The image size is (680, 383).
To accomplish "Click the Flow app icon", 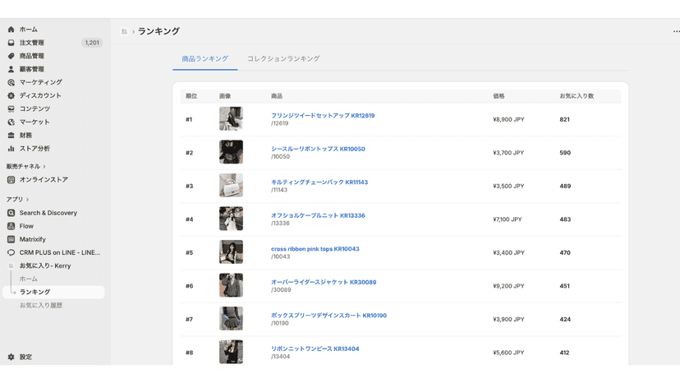I will (11, 226).
